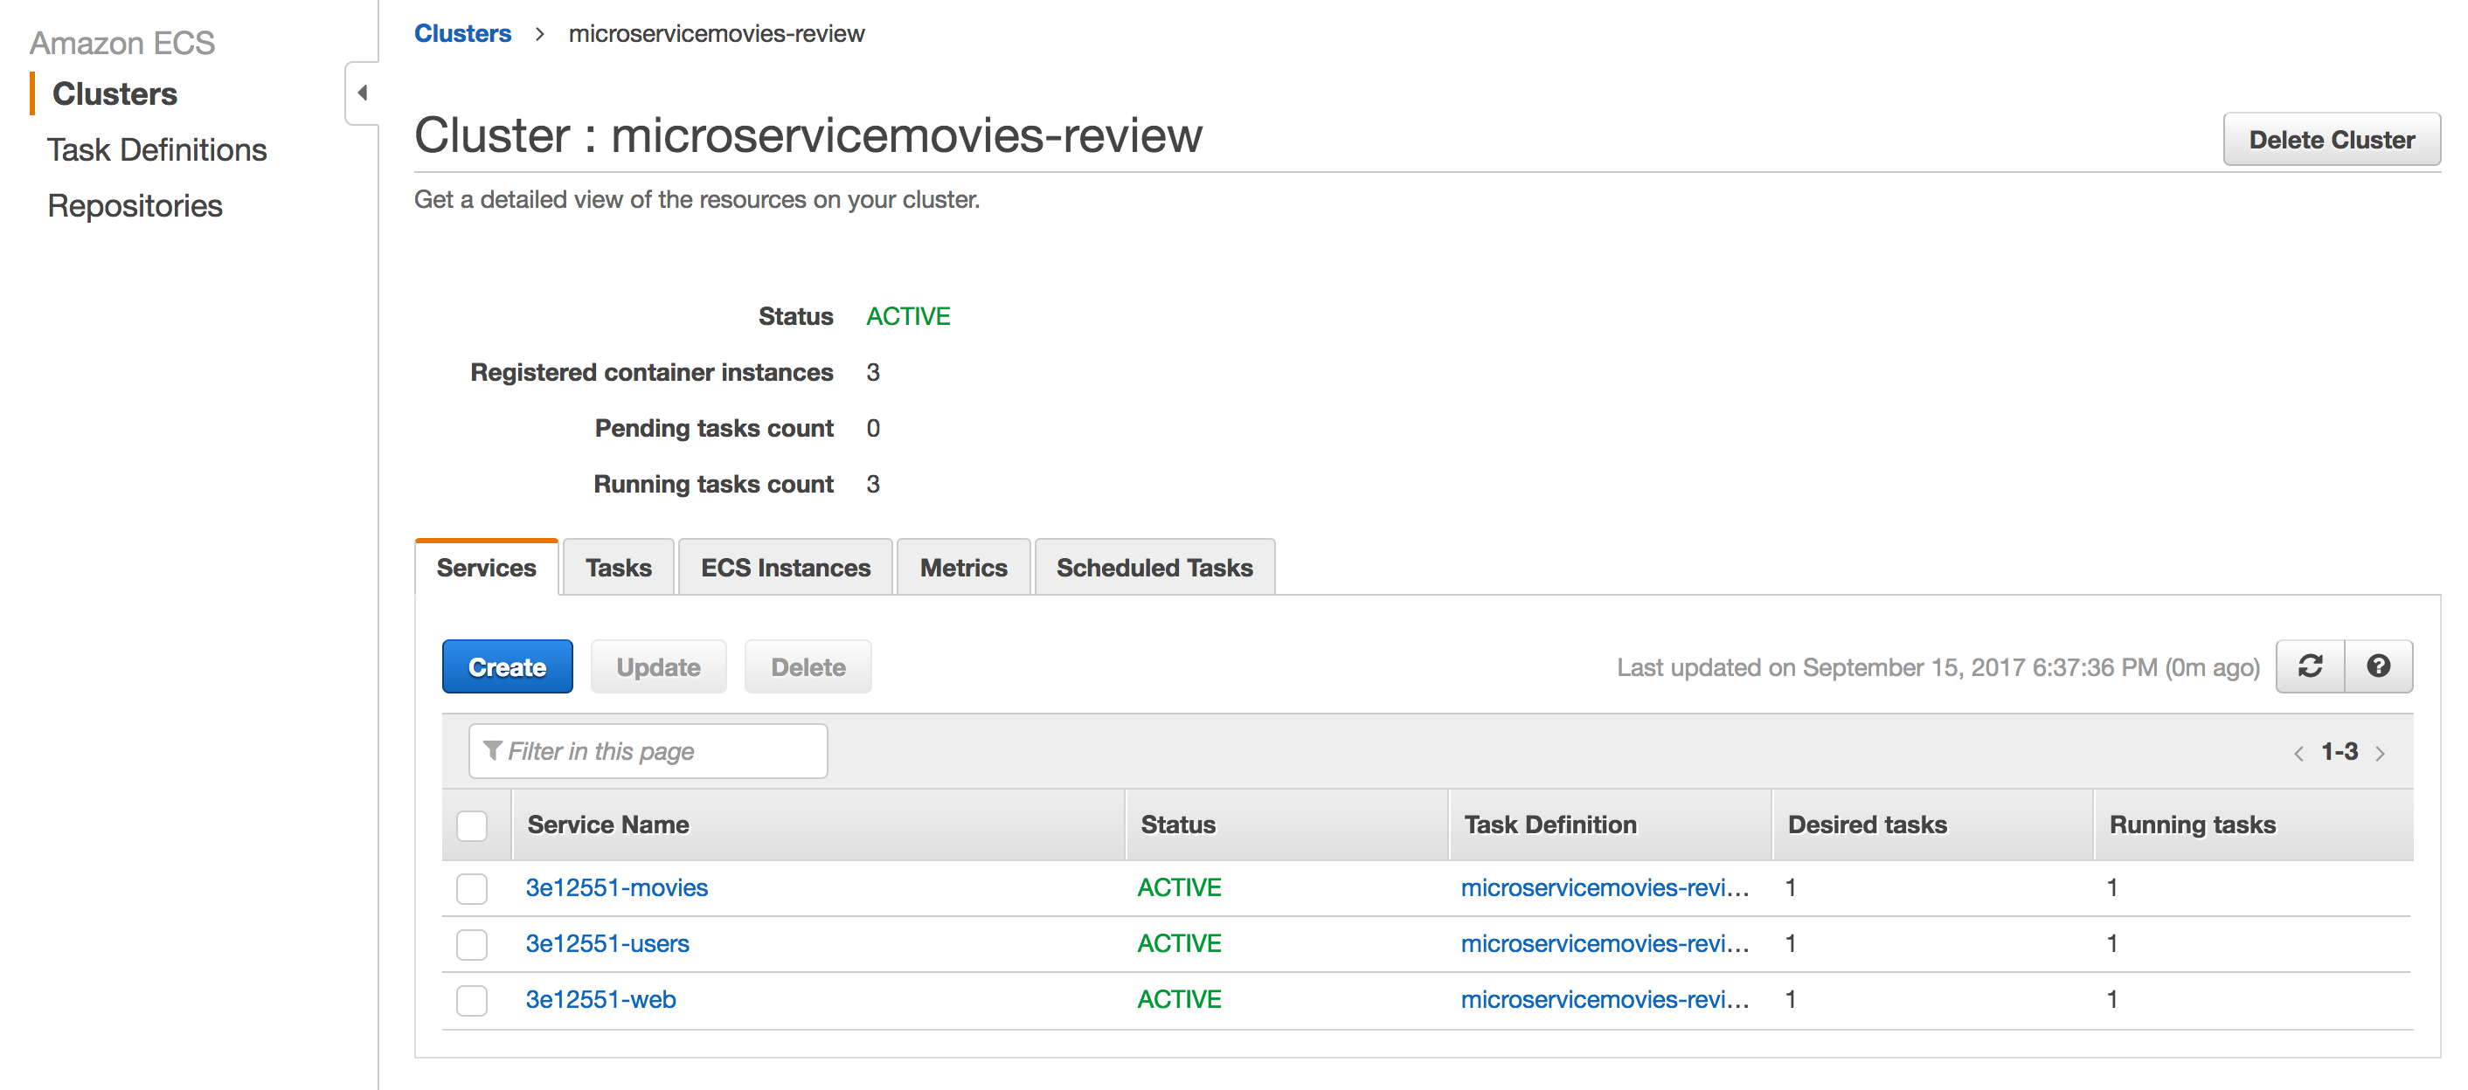
Task: Refresh the services list
Action: click(x=2310, y=666)
